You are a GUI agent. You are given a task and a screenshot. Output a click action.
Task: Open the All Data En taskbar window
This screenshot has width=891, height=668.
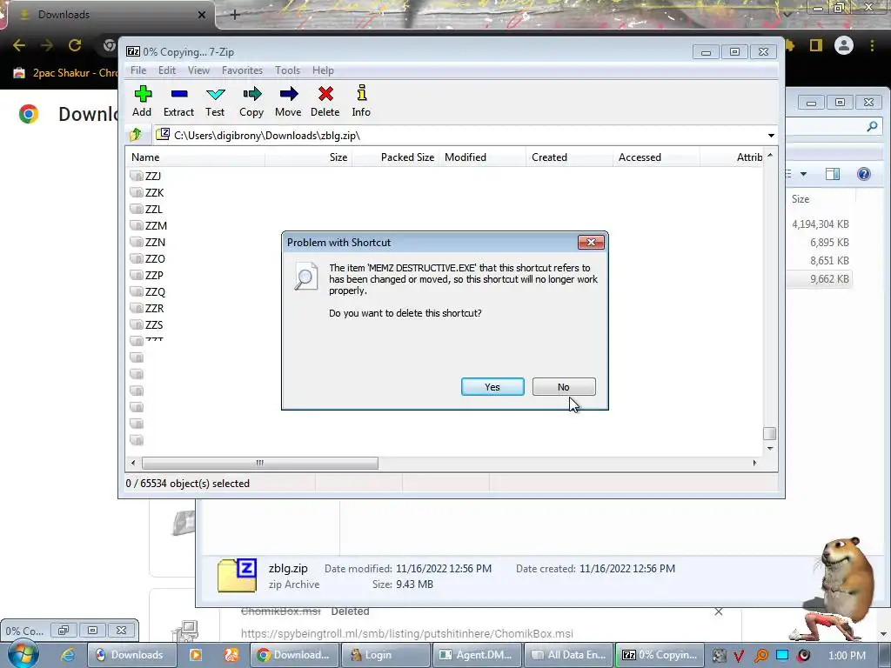[x=569, y=655]
